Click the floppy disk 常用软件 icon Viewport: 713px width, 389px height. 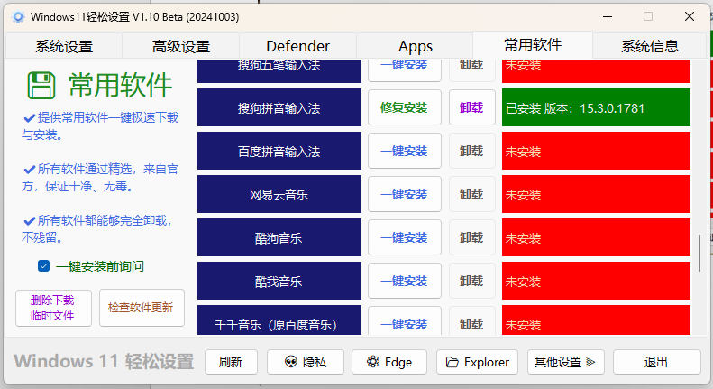pos(41,86)
